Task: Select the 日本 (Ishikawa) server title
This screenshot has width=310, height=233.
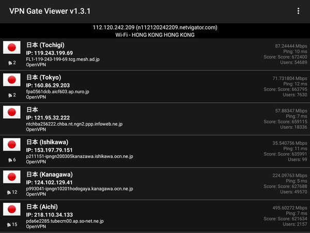Action: pos(47,142)
